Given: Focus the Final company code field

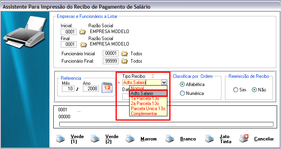Looking at the screenshot, I should [68, 44].
